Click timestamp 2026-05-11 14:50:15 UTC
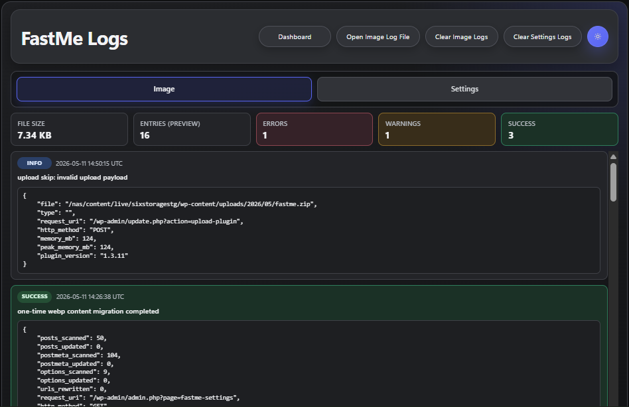The width and height of the screenshot is (629, 407). (x=89, y=164)
